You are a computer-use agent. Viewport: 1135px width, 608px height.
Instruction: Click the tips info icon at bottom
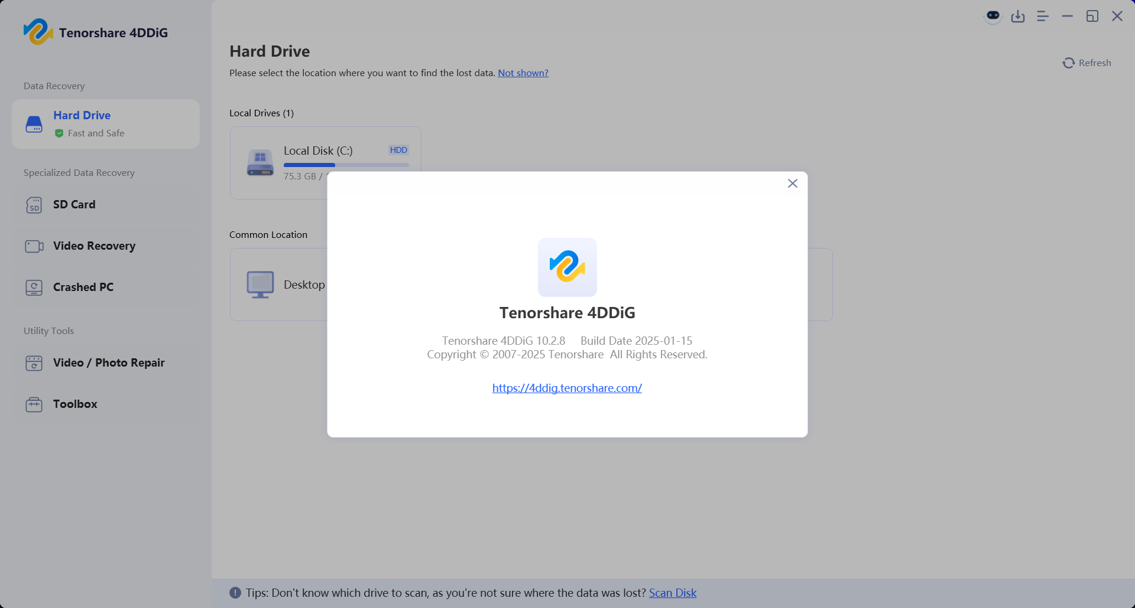click(x=235, y=593)
